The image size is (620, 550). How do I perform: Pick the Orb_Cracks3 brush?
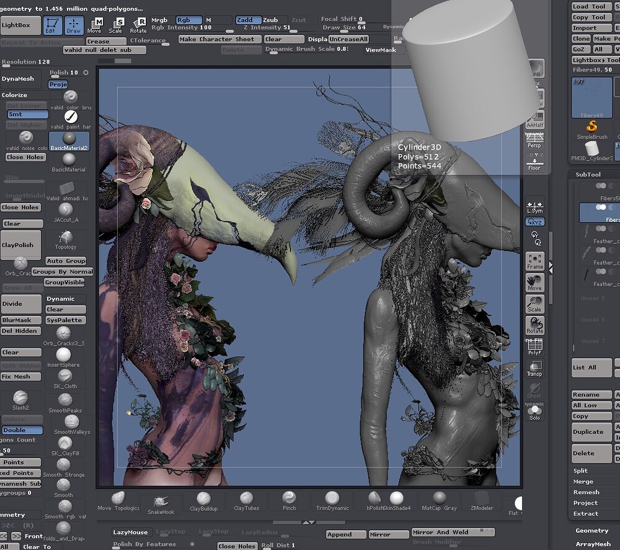(x=63, y=336)
